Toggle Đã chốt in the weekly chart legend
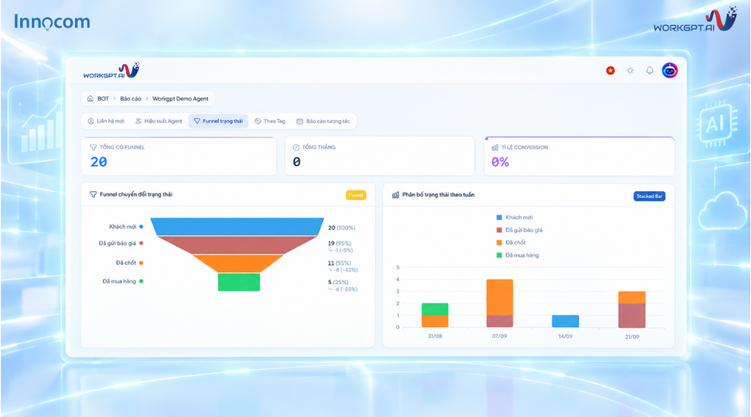 (x=511, y=243)
